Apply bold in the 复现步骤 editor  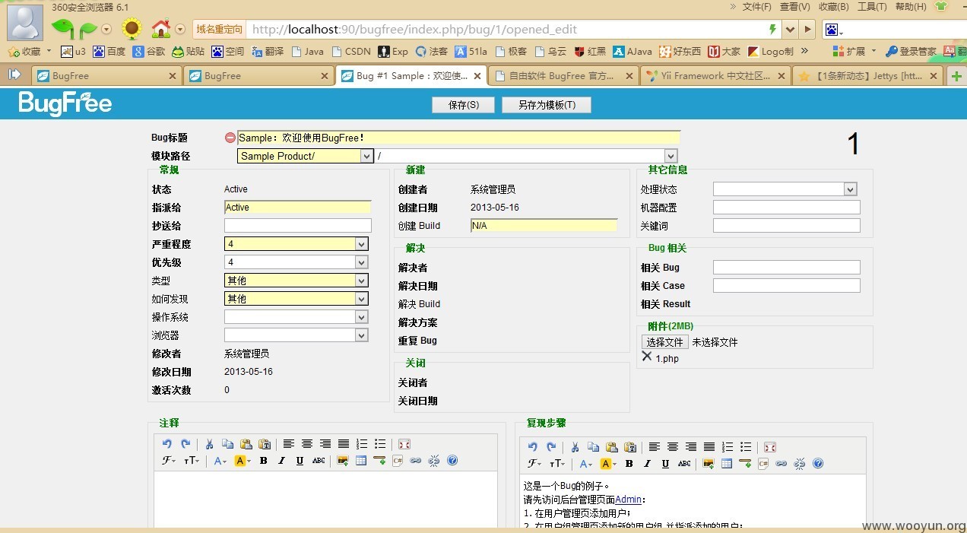tap(629, 464)
